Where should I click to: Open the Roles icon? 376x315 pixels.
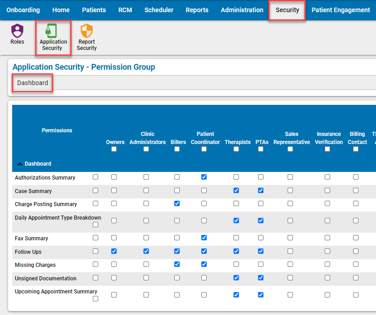coord(17,36)
